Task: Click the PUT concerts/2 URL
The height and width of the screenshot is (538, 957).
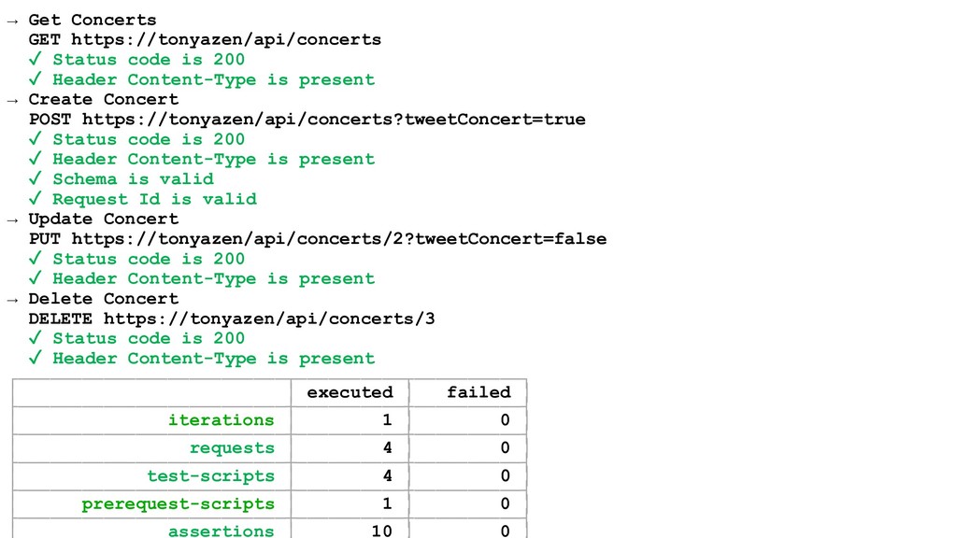Action: click(339, 239)
